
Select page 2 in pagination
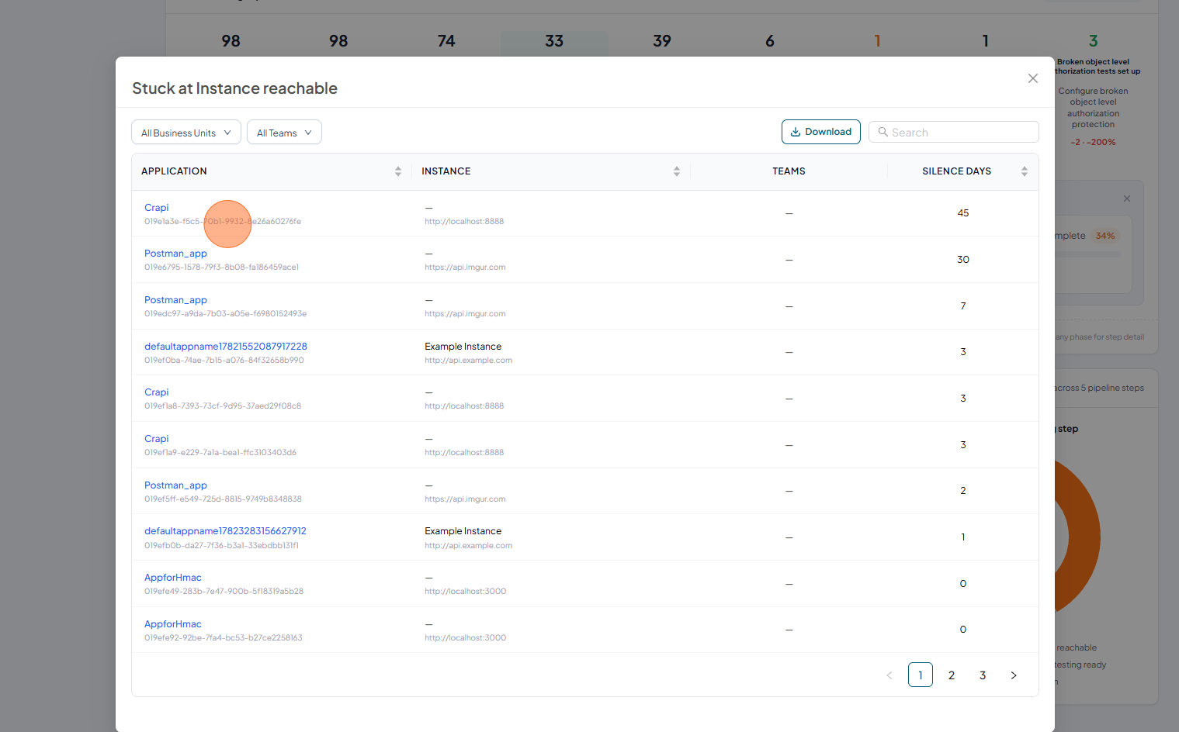952,675
